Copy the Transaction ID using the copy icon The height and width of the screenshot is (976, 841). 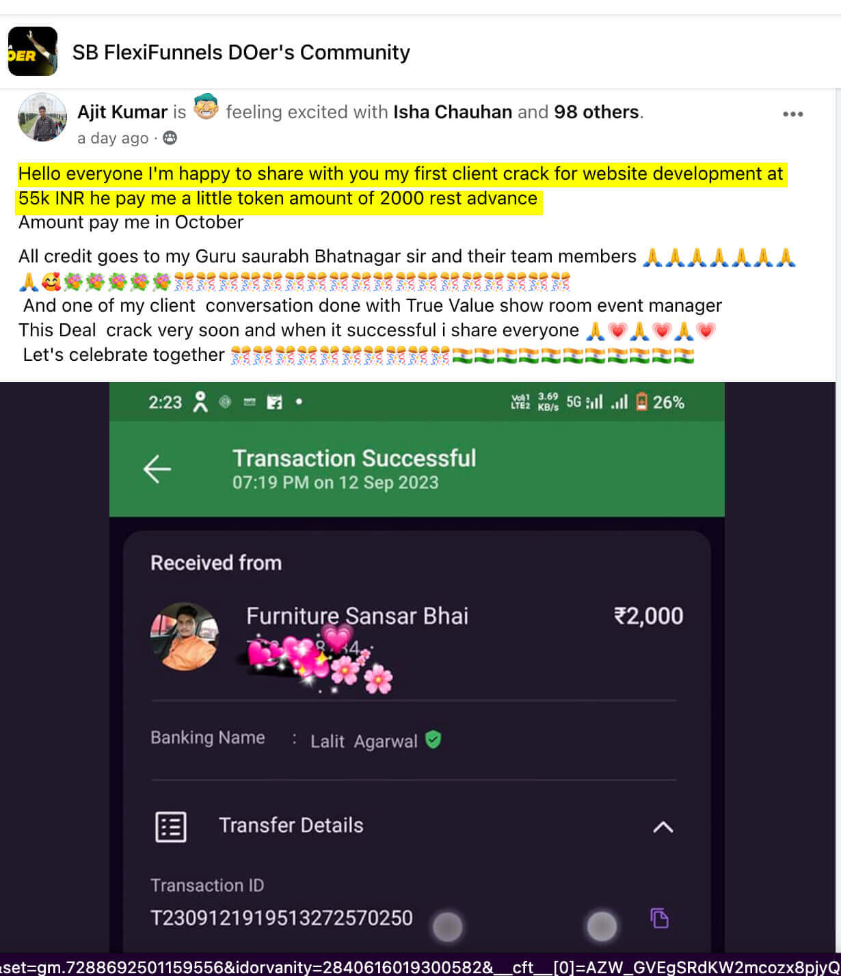point(659,918)
